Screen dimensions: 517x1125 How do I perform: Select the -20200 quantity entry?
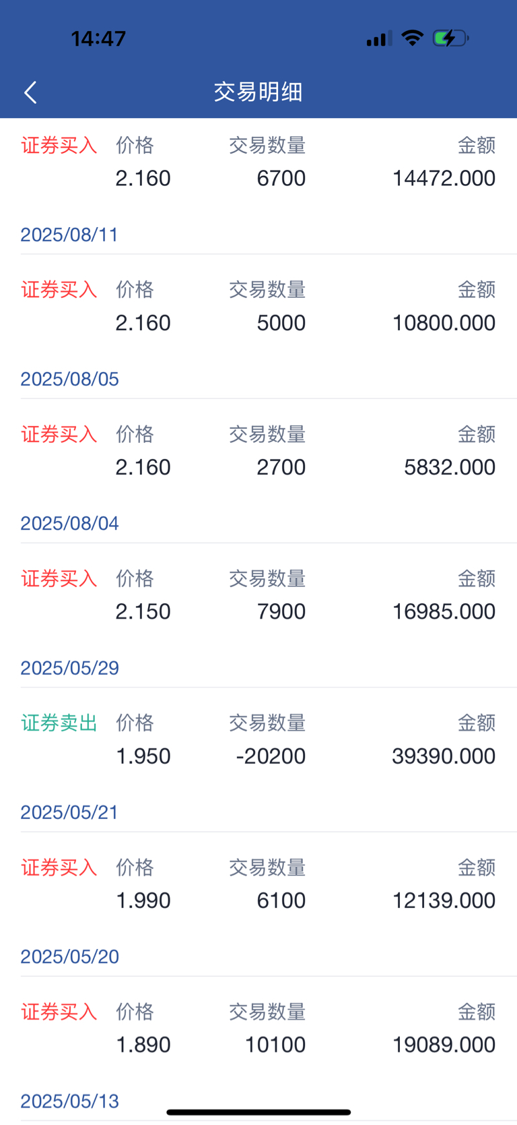coord(271,756)
